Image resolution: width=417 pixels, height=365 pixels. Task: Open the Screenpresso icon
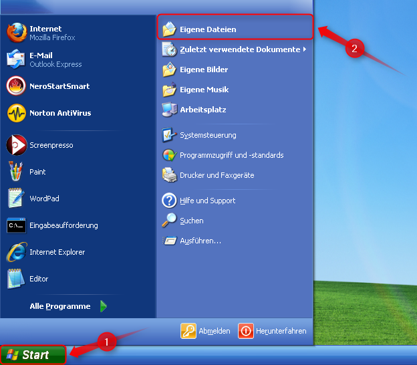tap(17, 145)
